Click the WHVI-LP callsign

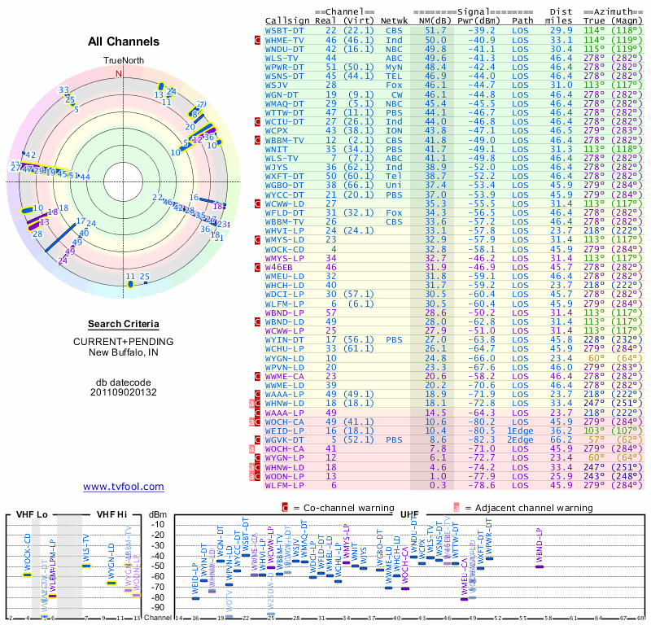tap(284, 230)
